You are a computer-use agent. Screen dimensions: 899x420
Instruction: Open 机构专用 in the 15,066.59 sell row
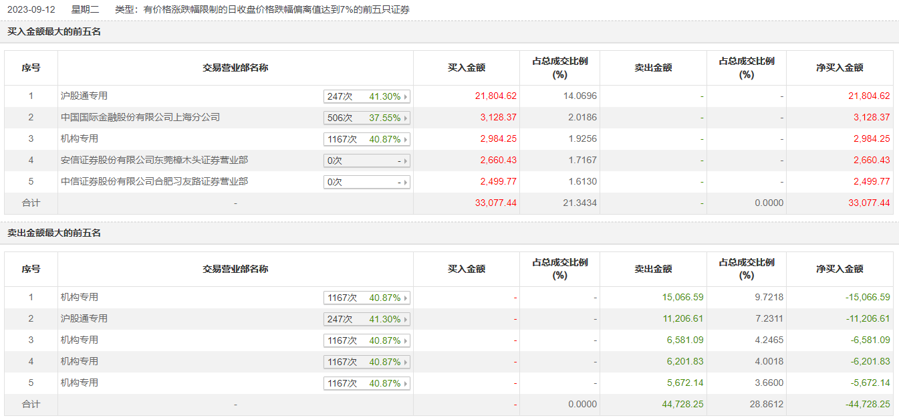(80, 297)
